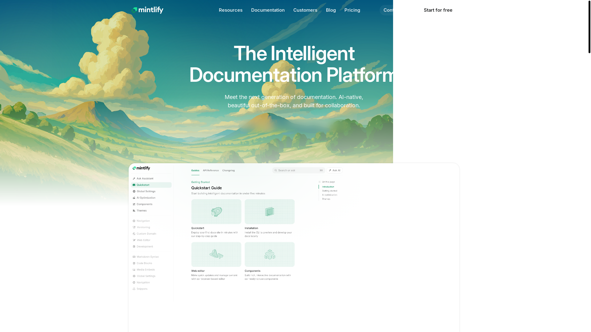Image resolution: width=591 pixels, height=332 pixels.
Task: Click the Themes sidebar icon
Action: (x=134, y=211)
